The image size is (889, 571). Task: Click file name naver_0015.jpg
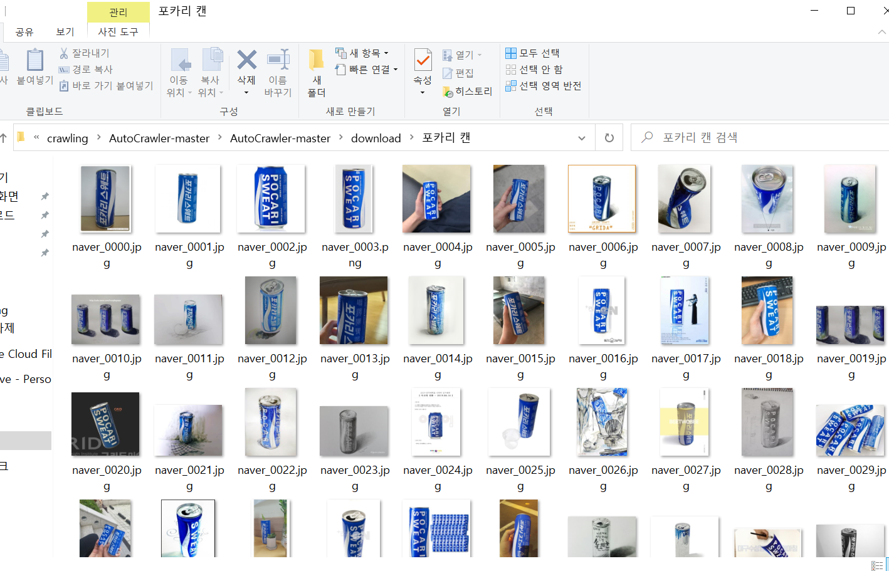click(x=520, y=366)
